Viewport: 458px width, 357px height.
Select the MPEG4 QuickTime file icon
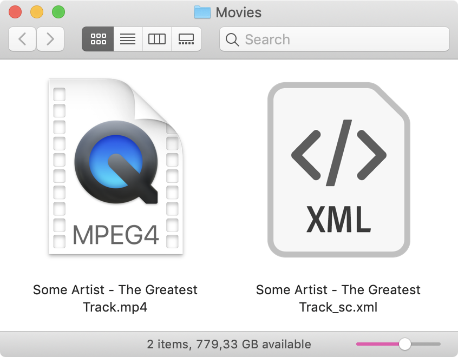[x=116, y=167]
